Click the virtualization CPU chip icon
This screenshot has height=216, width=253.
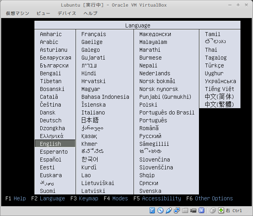coord(201,211)
